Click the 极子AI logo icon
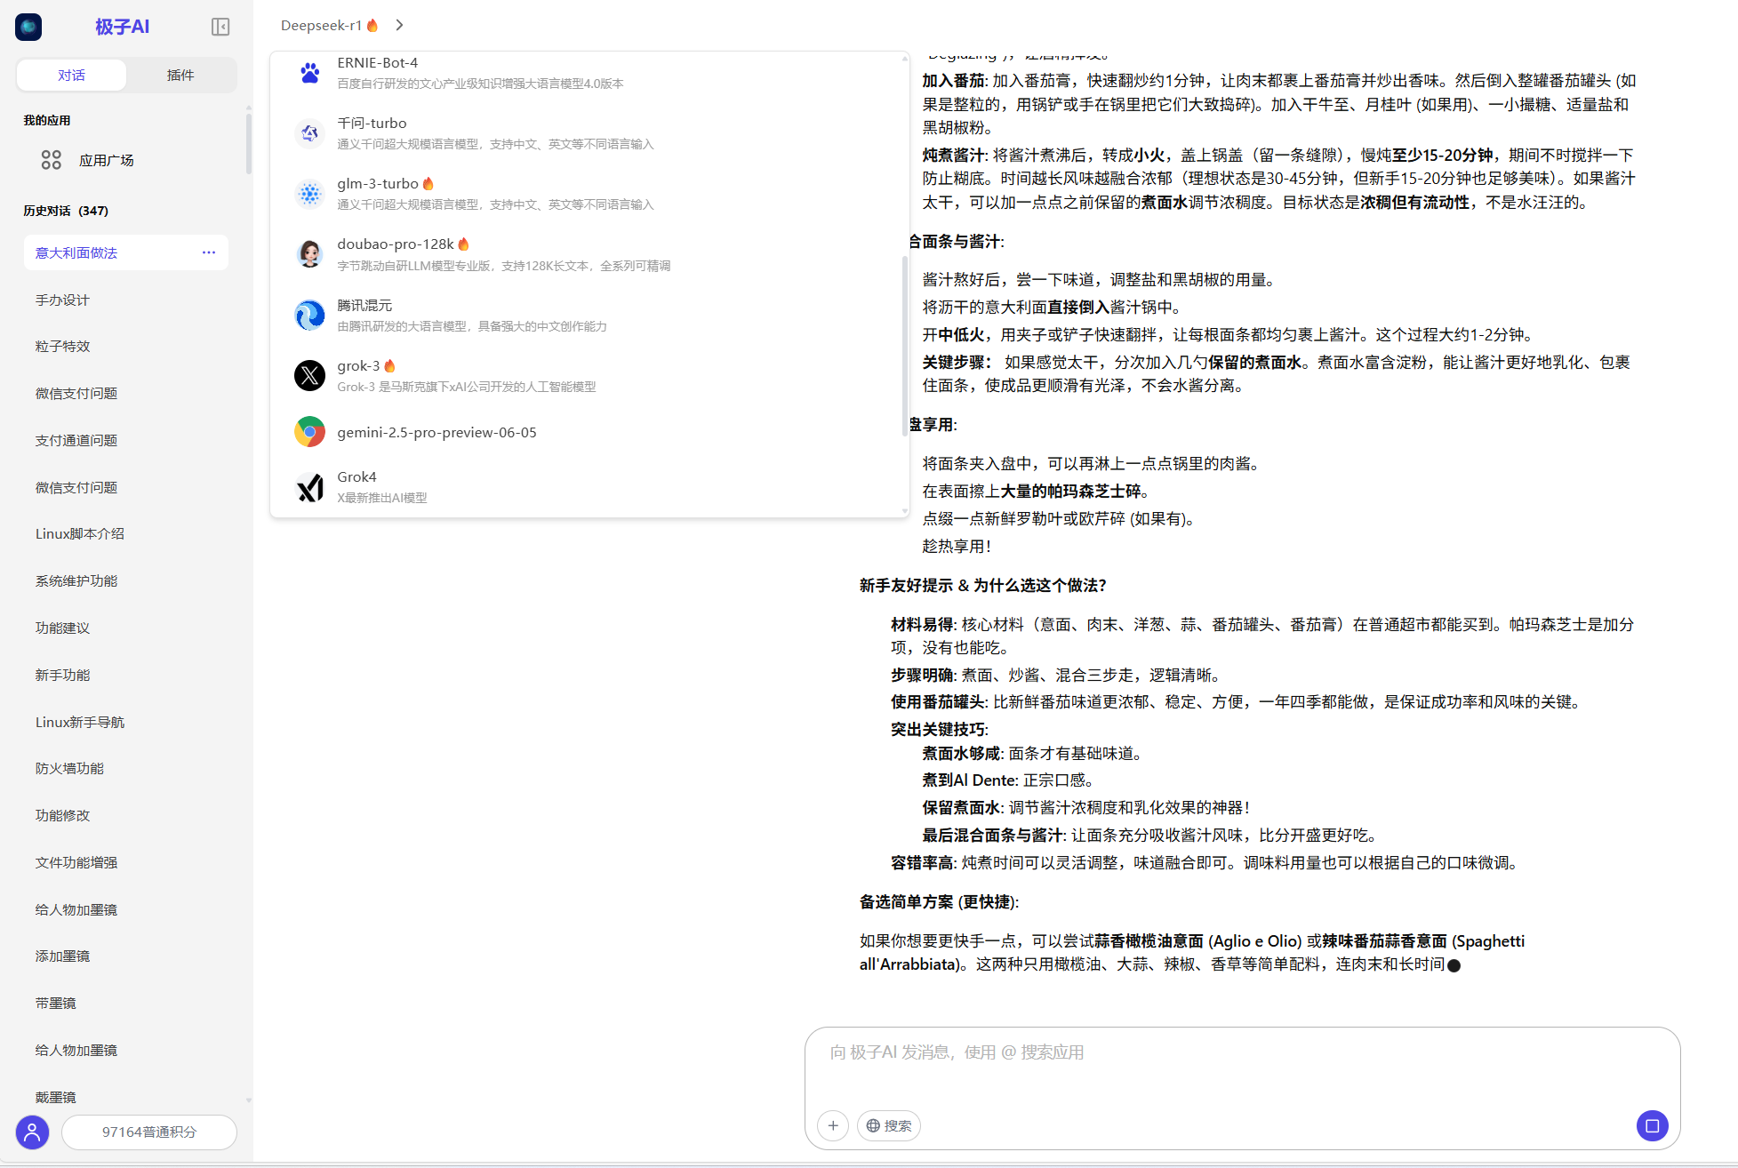The height and width of the screenshot is (1168, 1738). tap(28, 27)
